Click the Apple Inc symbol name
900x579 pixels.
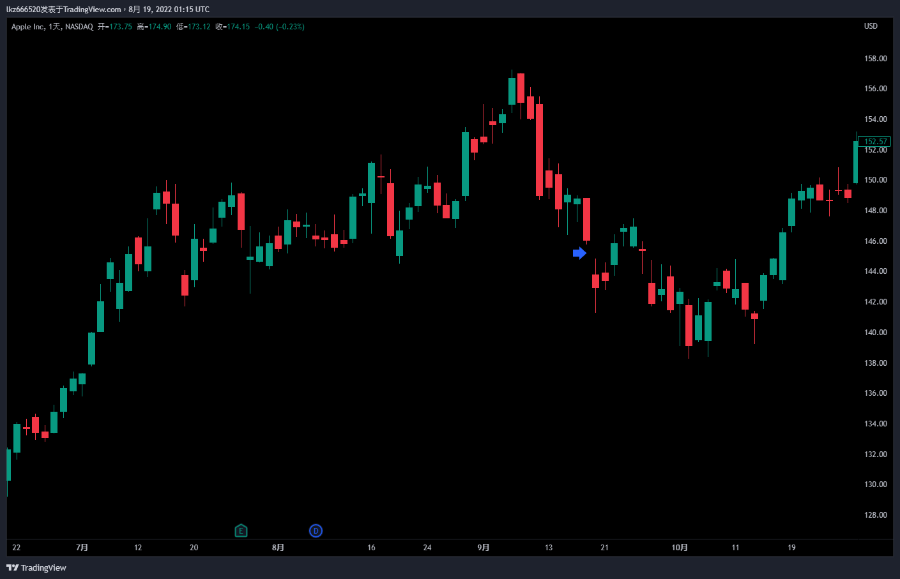click(x=28, y=27)
